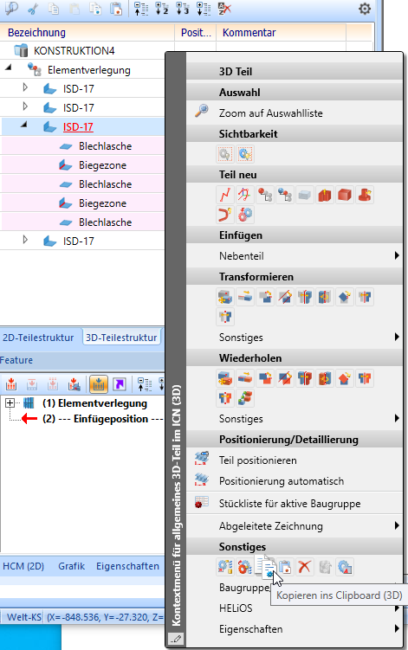This screenshot has width=408, height=650.
Task: Click the settings gear icon in top toolbar
Action: (365, 9)
